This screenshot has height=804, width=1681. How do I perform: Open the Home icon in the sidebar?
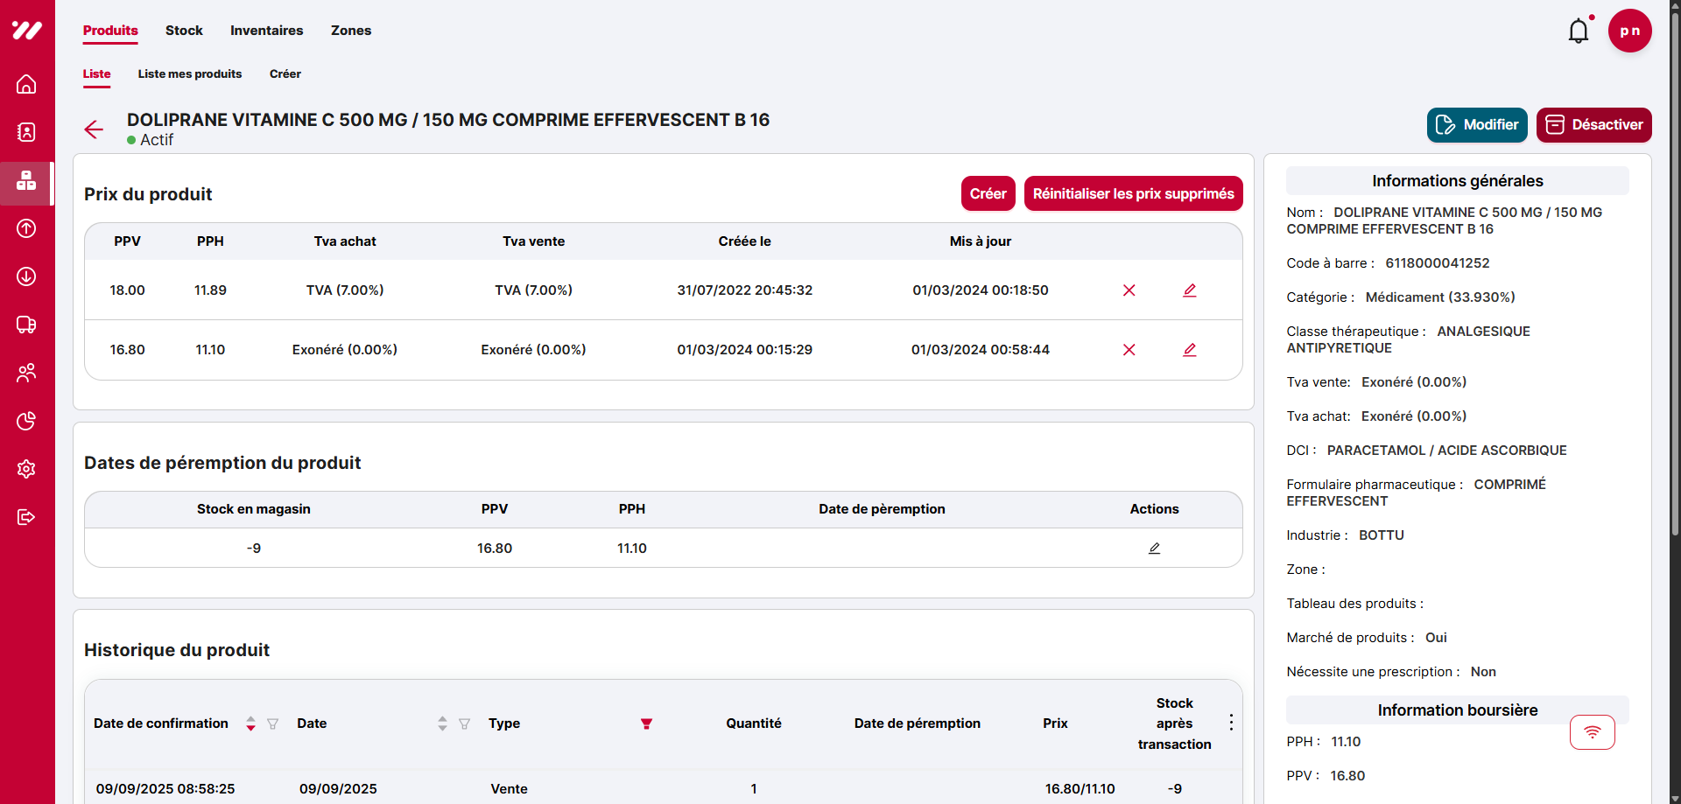[x=26, y=84]
